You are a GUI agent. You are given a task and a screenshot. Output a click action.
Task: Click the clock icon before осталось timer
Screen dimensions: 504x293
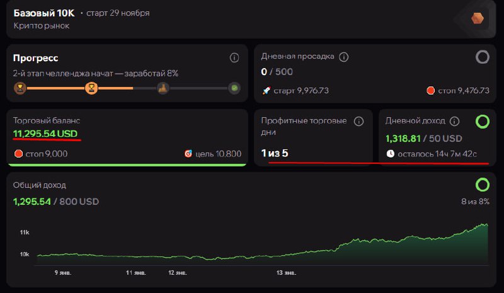(x=390, y=153)
